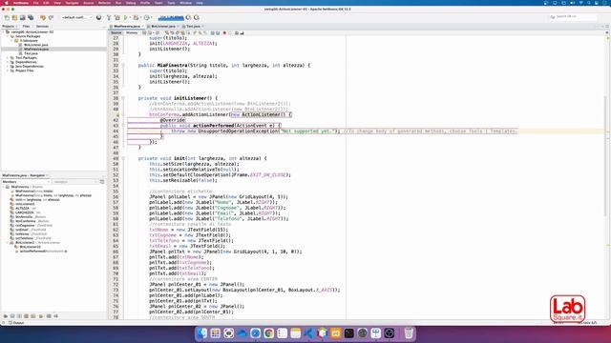
Task: Collapse the code fold at line 49 init method
Action: pyautogui.click(x=123, y=158)
